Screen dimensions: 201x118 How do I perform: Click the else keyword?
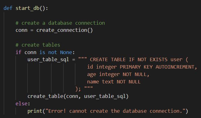pyautogui.click(x=21, y=104)
